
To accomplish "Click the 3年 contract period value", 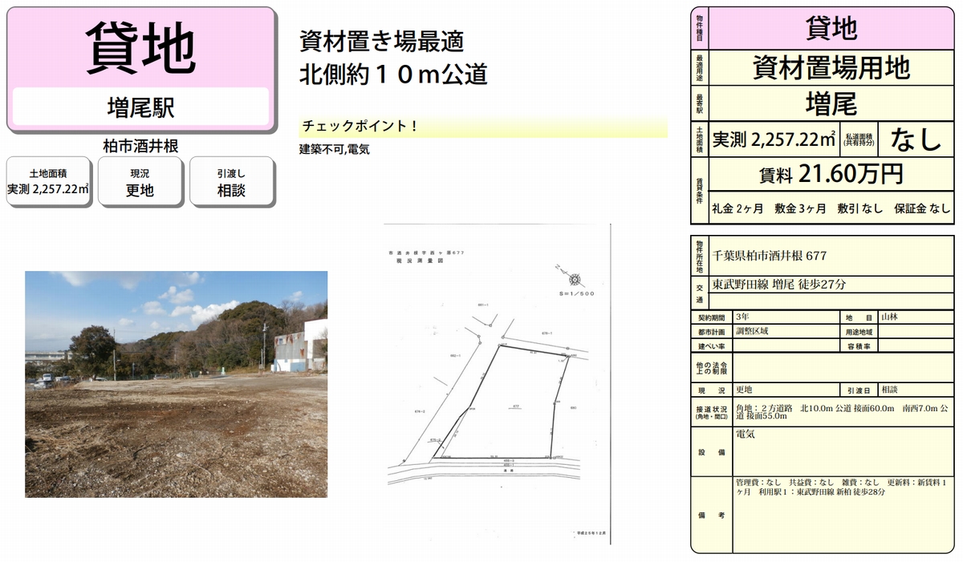I will point(744,317).
